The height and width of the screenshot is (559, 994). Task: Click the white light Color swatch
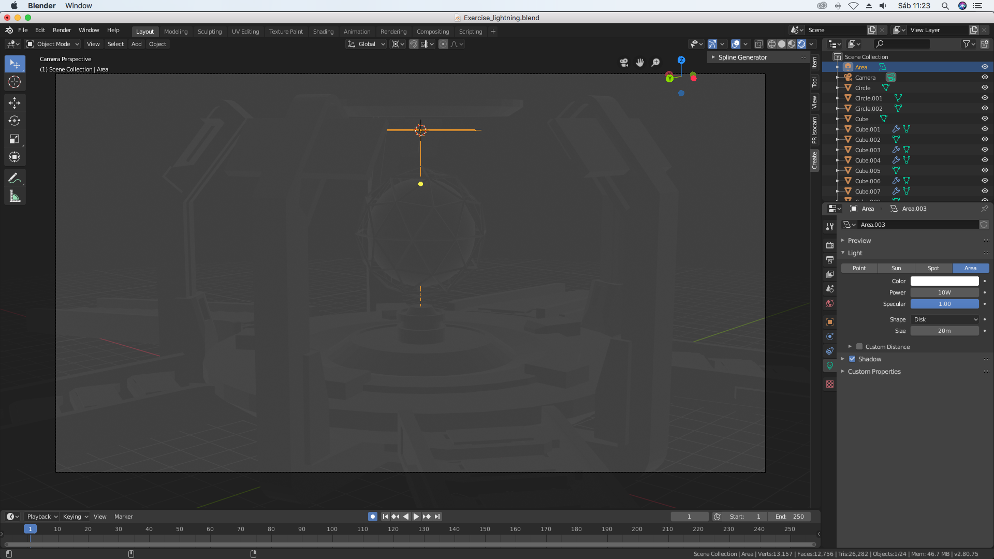point(944,281)
